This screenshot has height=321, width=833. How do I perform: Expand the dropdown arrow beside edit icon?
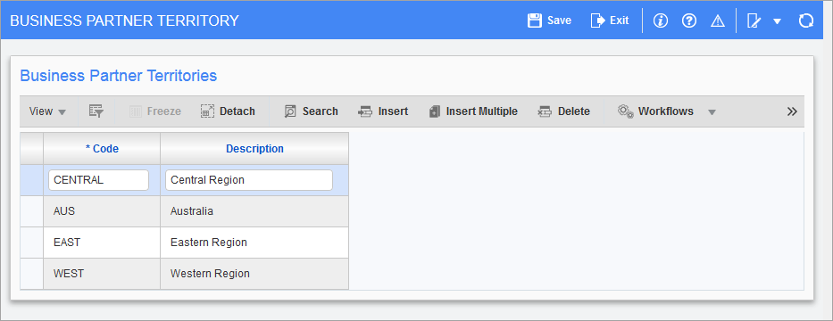(x=777, y=21)
